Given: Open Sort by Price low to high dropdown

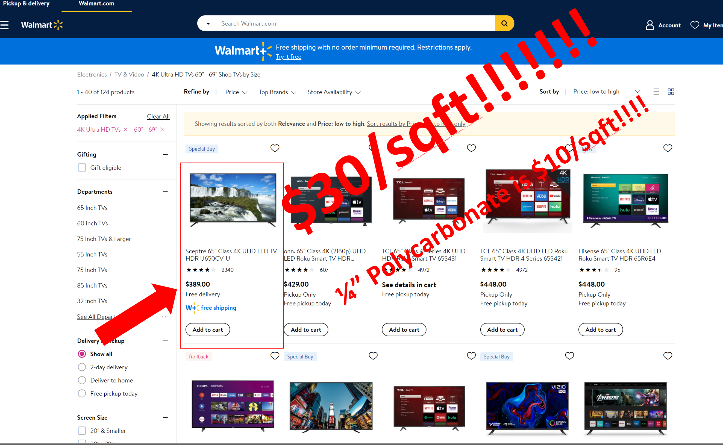Looking at the screenshot, I should point(606,92).
